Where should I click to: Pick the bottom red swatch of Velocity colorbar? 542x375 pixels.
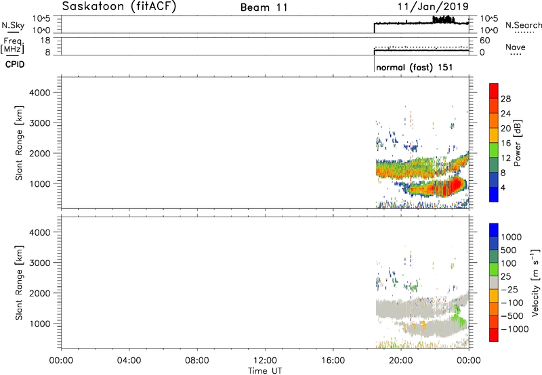(494, 335)
